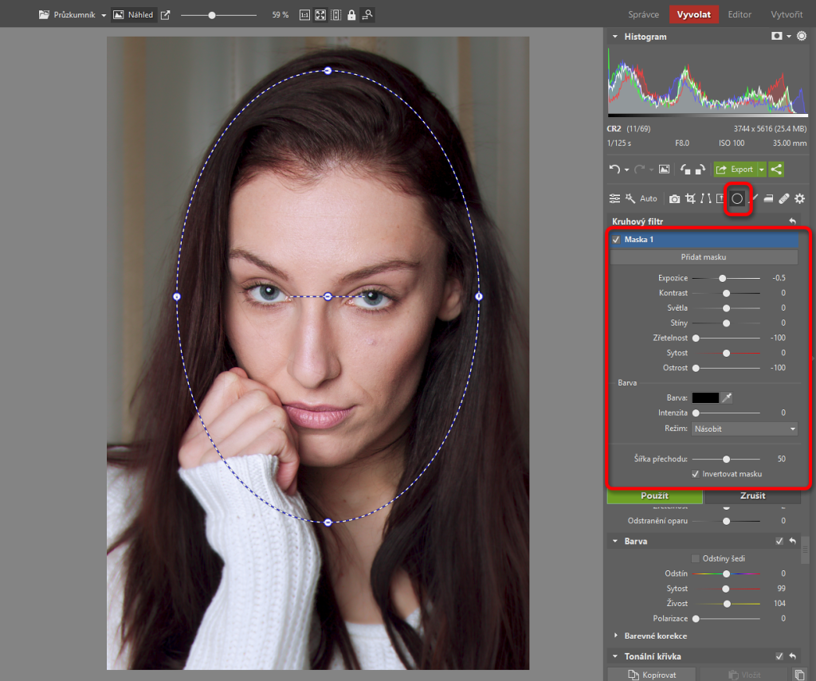Screen dimensions: 816x681
Task: Toggle the zoom lock padlock icon
Action: (351, 14)
